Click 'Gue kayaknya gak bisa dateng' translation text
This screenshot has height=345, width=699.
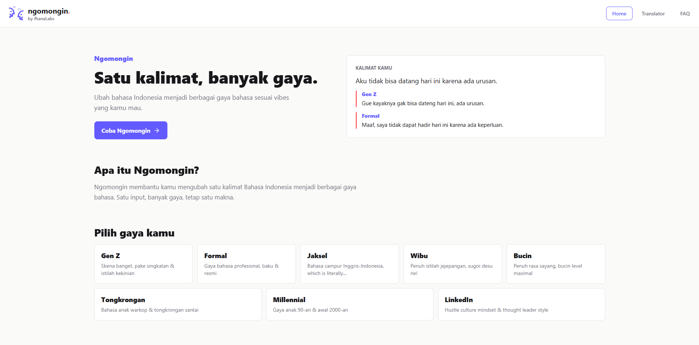(x=423, y=103)
